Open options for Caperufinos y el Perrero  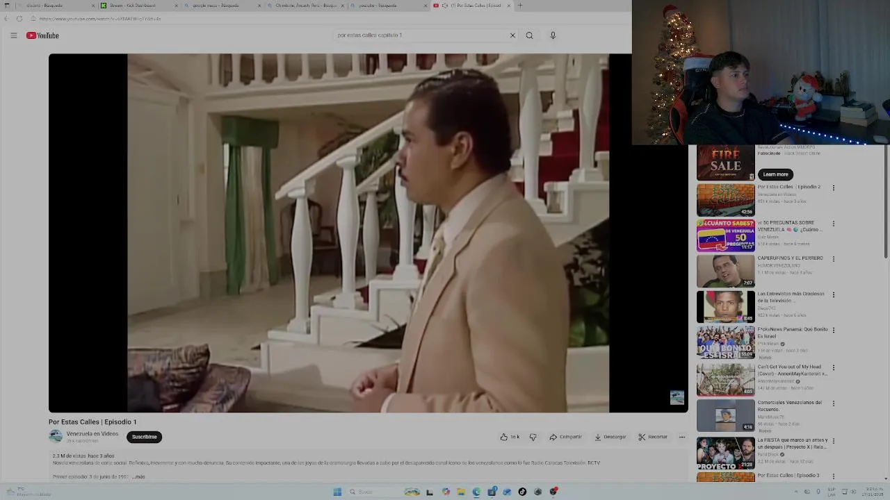click(x=833, y=259)
